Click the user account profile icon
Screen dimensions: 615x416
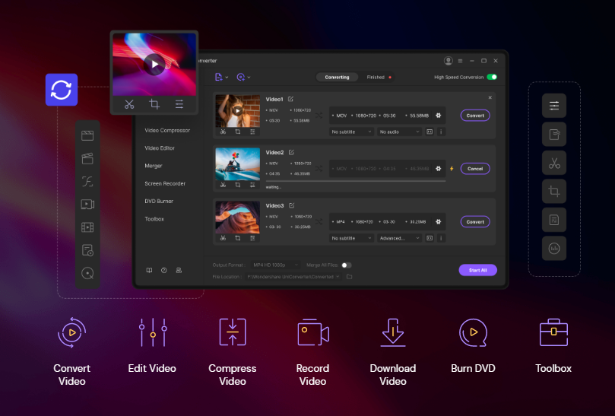[x=448, y=60]
